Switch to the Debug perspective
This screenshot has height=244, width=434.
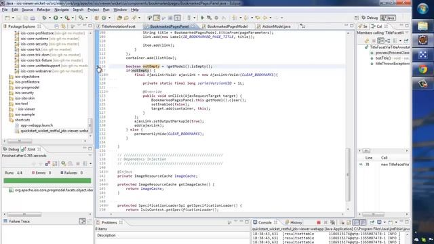click(x=370, y=18)
